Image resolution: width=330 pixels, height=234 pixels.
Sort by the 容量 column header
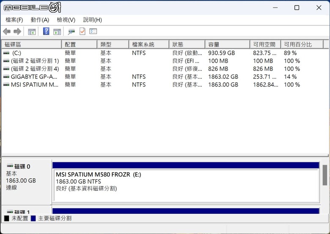pos(228,44)
